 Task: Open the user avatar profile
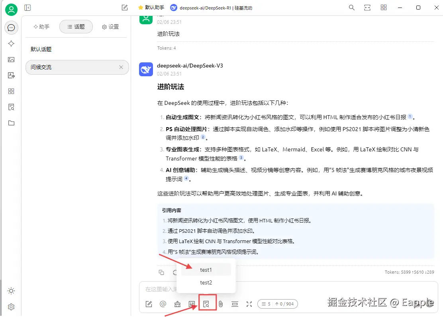(11, 10)
